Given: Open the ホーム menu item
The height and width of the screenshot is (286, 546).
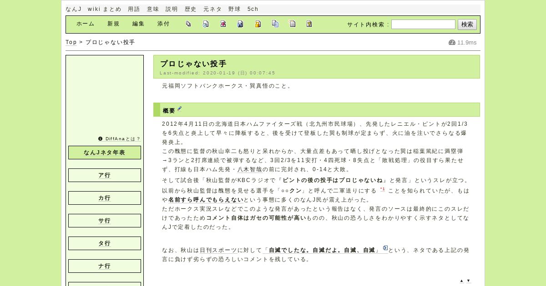Looking at the screenshot, I should click(x=86, y=24).
